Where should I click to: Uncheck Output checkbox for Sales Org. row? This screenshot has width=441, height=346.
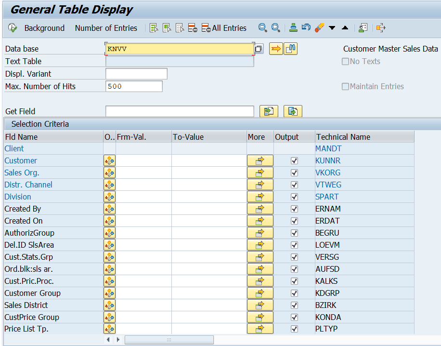coord(294,173)
